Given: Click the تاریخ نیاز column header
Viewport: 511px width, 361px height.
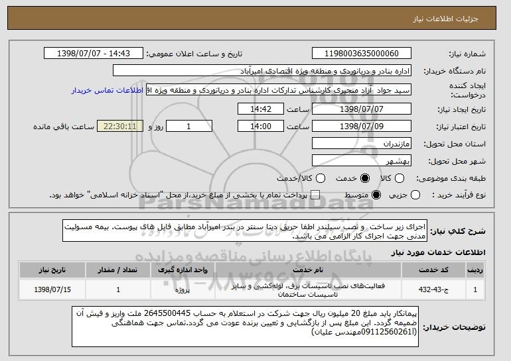Looking at the screenshot, I should (x=52, y=270).
